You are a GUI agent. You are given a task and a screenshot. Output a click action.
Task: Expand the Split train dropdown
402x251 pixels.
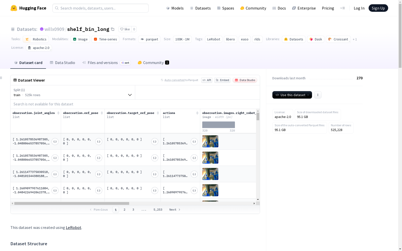pyautogui.click(x=73, y=92)
